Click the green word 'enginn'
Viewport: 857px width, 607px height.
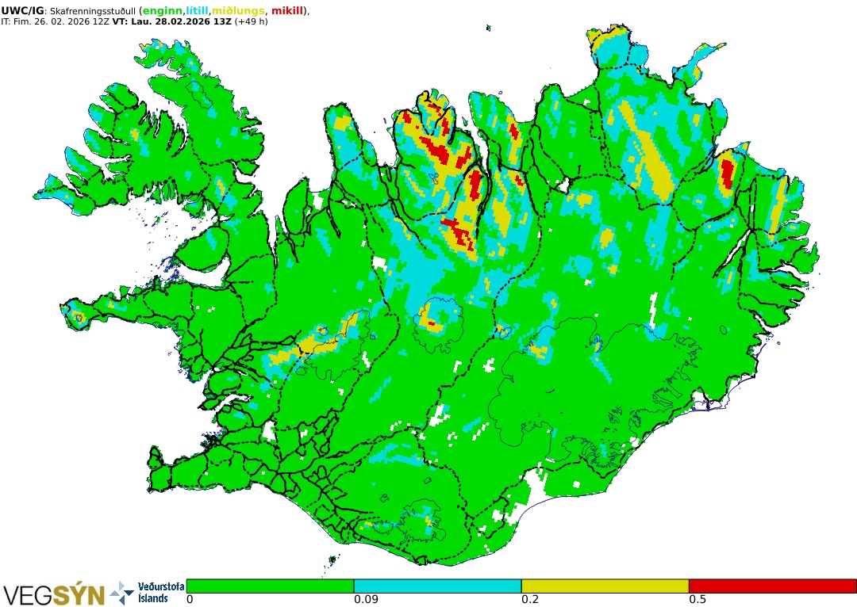[163, 11]
